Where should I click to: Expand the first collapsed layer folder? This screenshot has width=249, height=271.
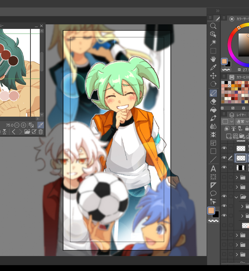[x=237, y=177]
